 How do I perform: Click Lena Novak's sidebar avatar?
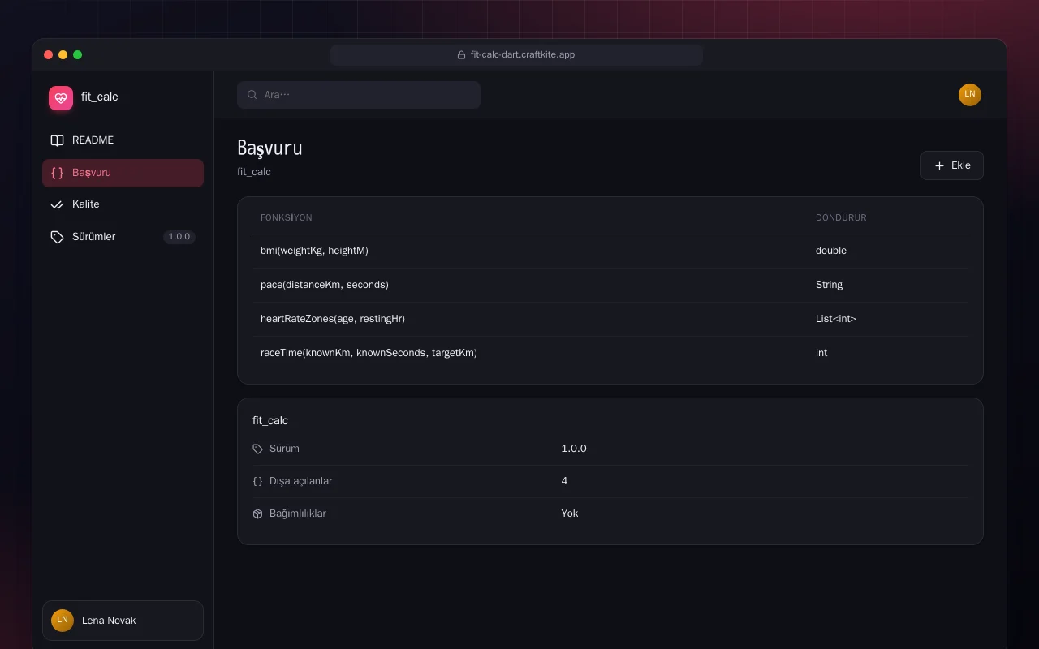click(63, 621)
